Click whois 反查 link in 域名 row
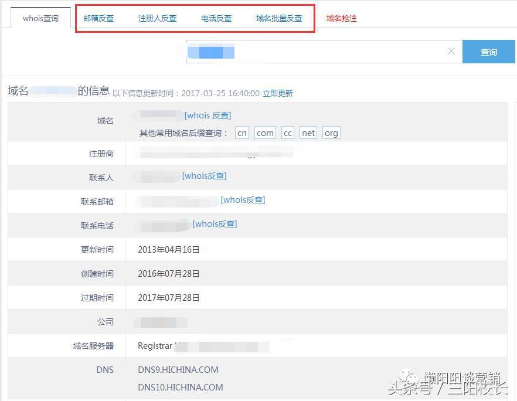517x401 pixels. [x=208, y=115]
